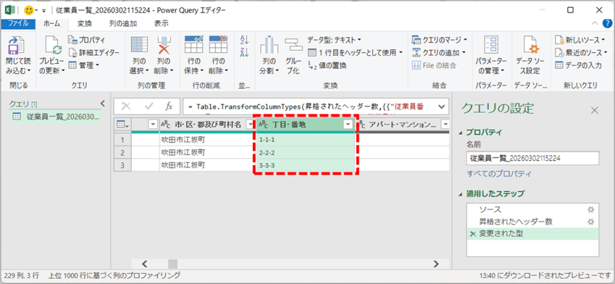Click the Refresh Preview (プレビューの更新) icon
The width and height of the screenshot is (615, 284).
pos(52,46)
